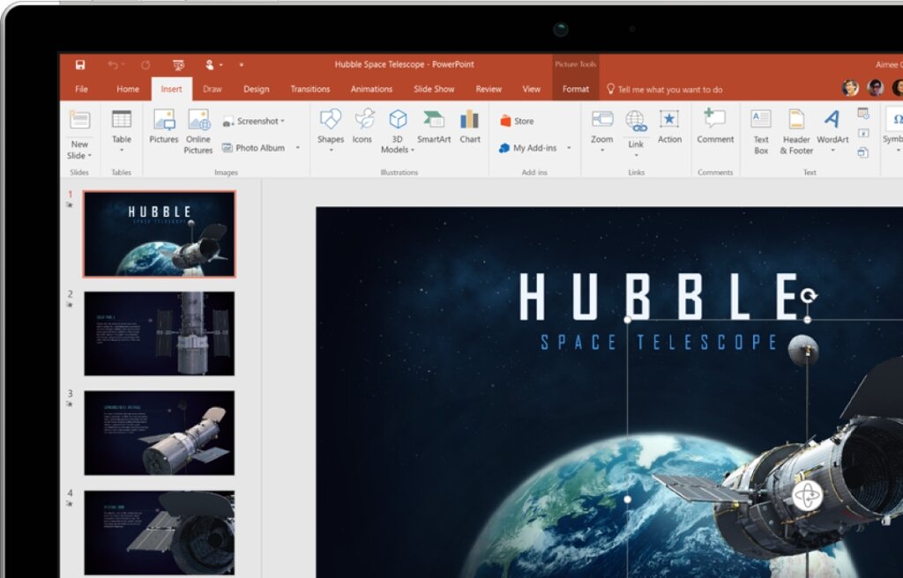Select slide 1 thumbnail
The width and height of the screenshot is (903, 578).
point(160,234)
